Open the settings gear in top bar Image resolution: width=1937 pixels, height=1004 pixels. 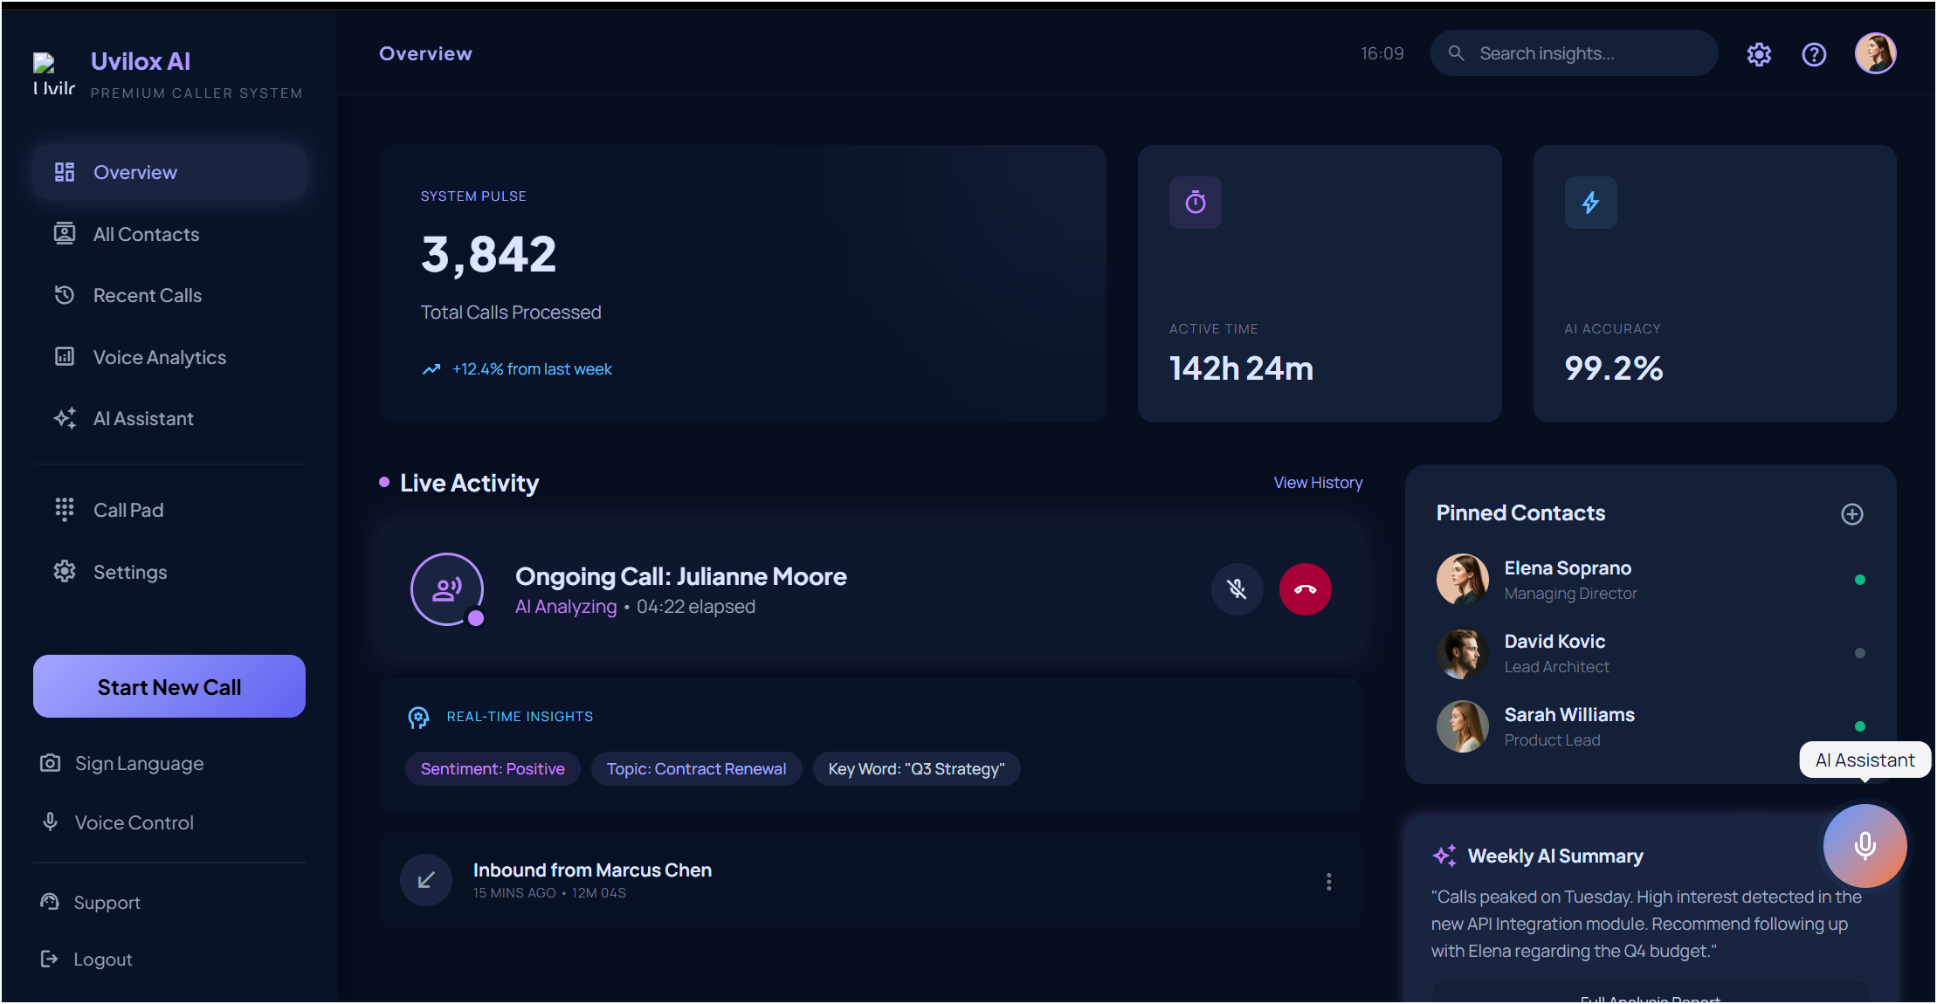click(x=1759, y=54)
